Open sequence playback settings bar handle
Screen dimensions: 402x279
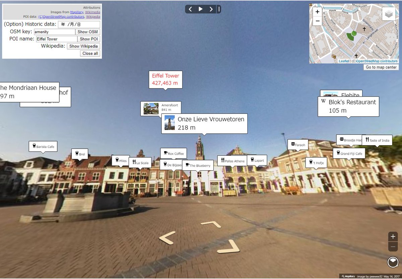point(219,9)
